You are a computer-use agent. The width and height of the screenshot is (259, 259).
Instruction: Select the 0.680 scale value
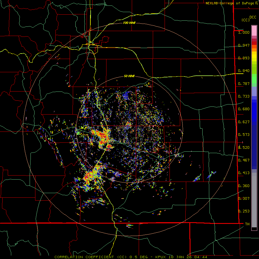244,109
